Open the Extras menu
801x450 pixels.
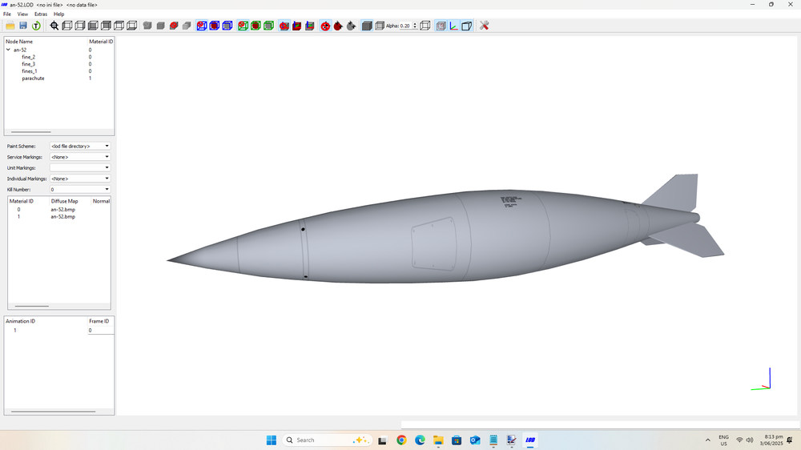click(x=41, y=14)
